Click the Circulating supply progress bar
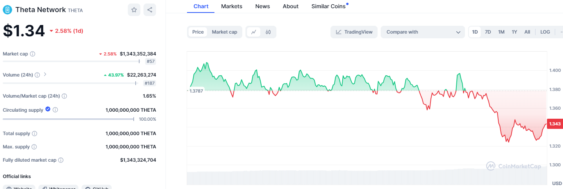Viewport: 563px width, 189px height. point(68,119)
